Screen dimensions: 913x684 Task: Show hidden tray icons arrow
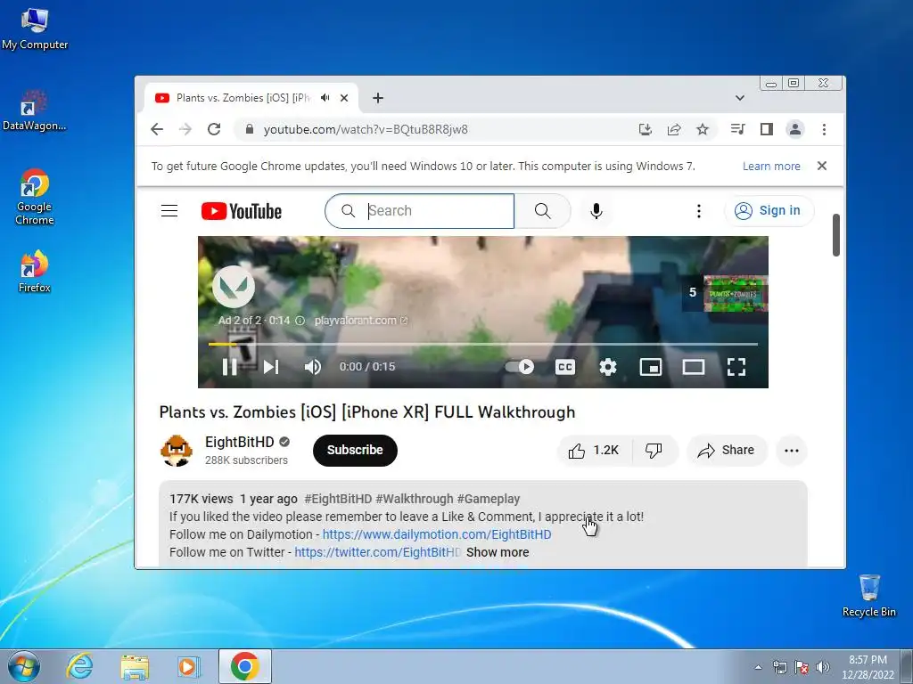(758, 667)
